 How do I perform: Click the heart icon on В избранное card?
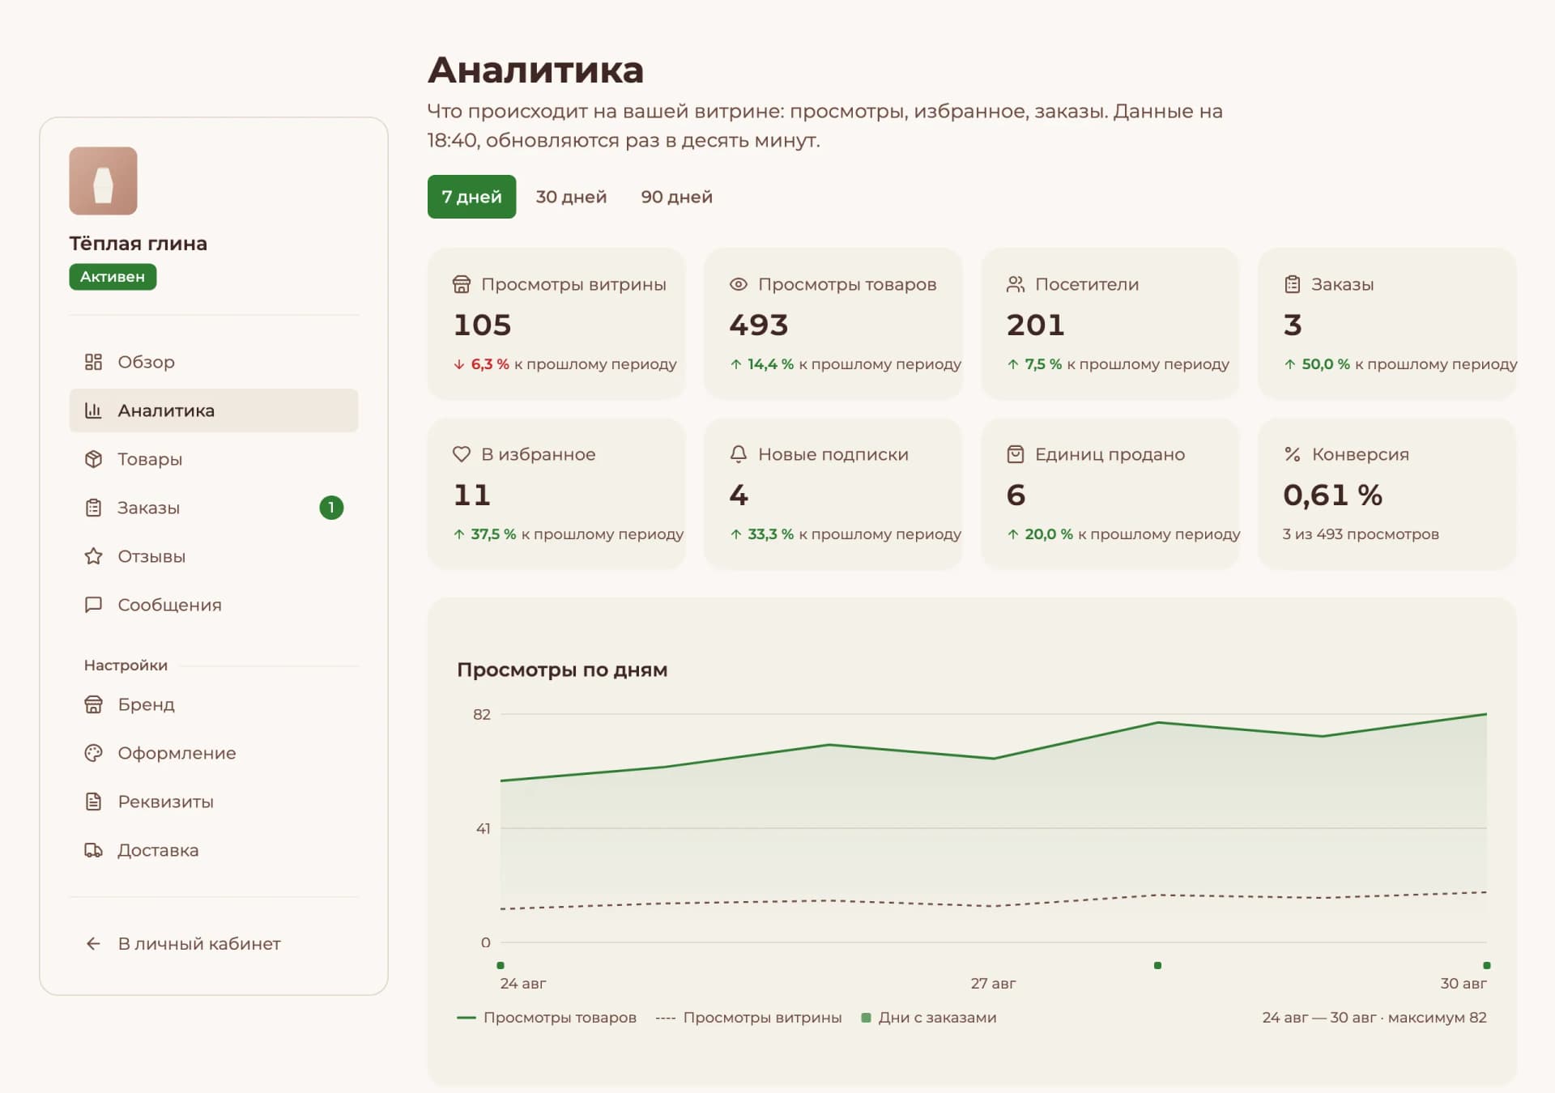coord(461,454)
